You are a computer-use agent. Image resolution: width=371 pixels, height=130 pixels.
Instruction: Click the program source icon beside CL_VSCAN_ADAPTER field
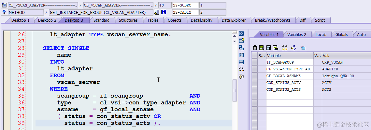click(4, 5)
